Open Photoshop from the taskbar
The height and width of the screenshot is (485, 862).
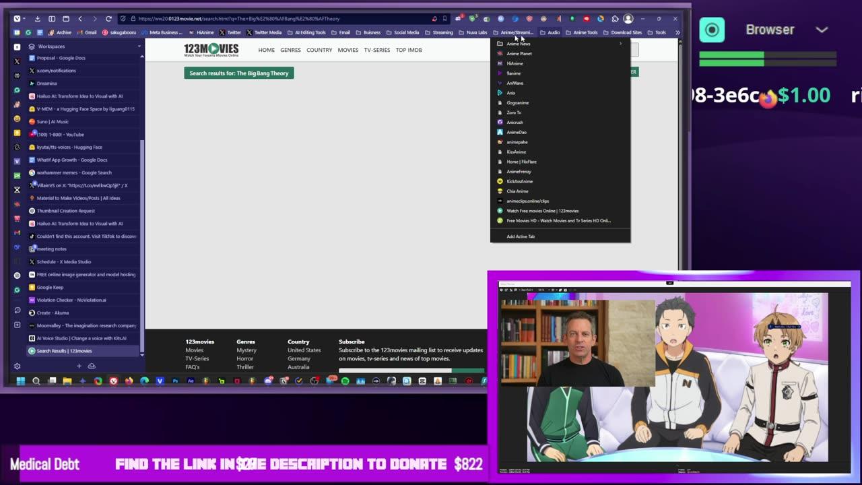175,381
